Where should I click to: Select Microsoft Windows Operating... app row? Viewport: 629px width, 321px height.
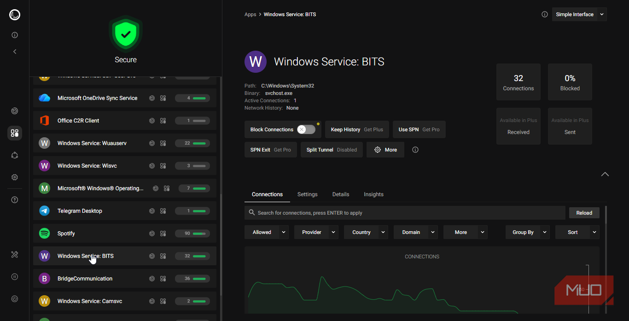click(x=125, y=188)
